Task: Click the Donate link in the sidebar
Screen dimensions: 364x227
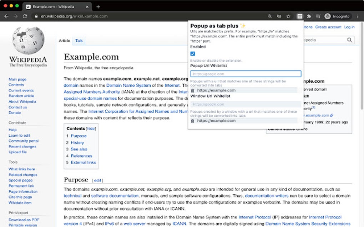Action: click(x=14, y=112)
